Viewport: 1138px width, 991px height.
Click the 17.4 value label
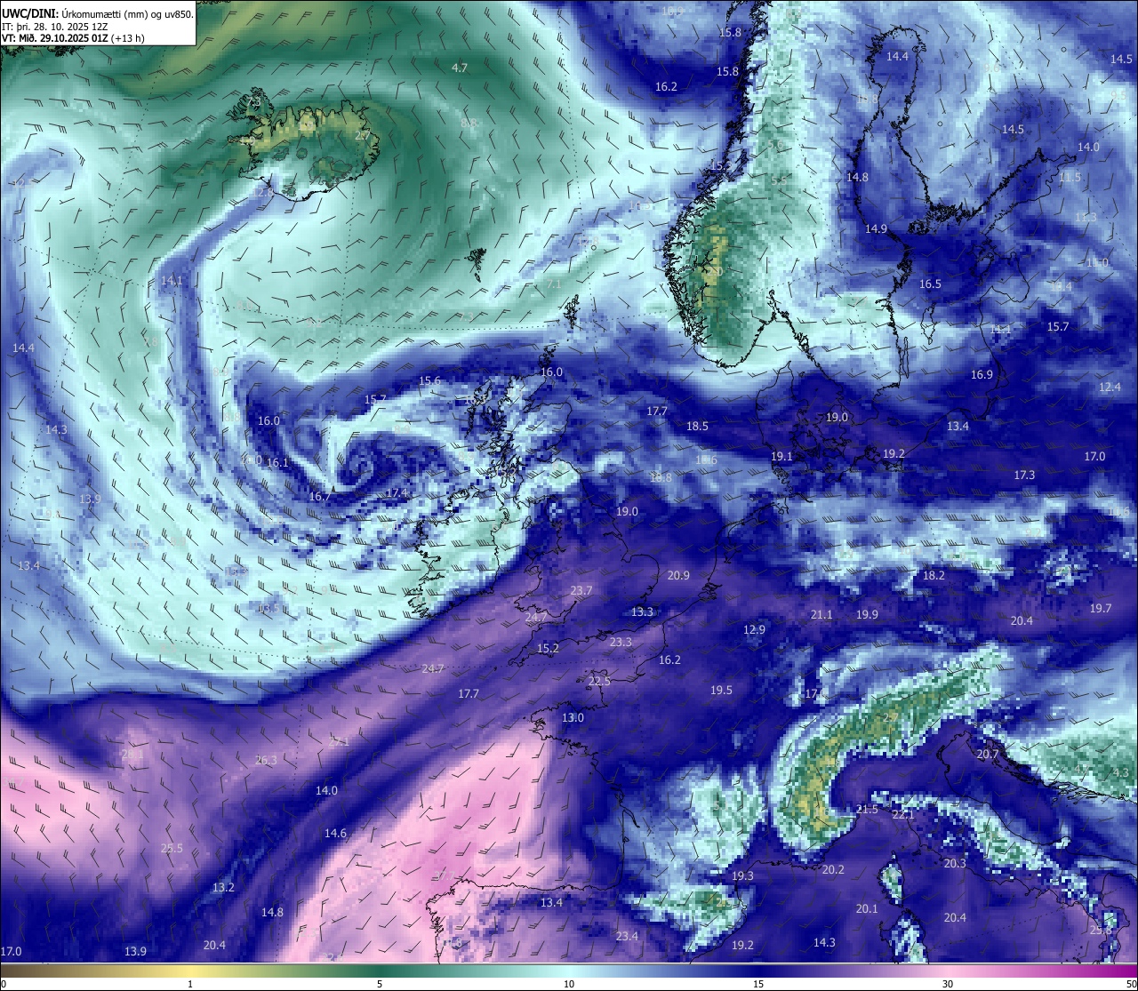point(397,493)
